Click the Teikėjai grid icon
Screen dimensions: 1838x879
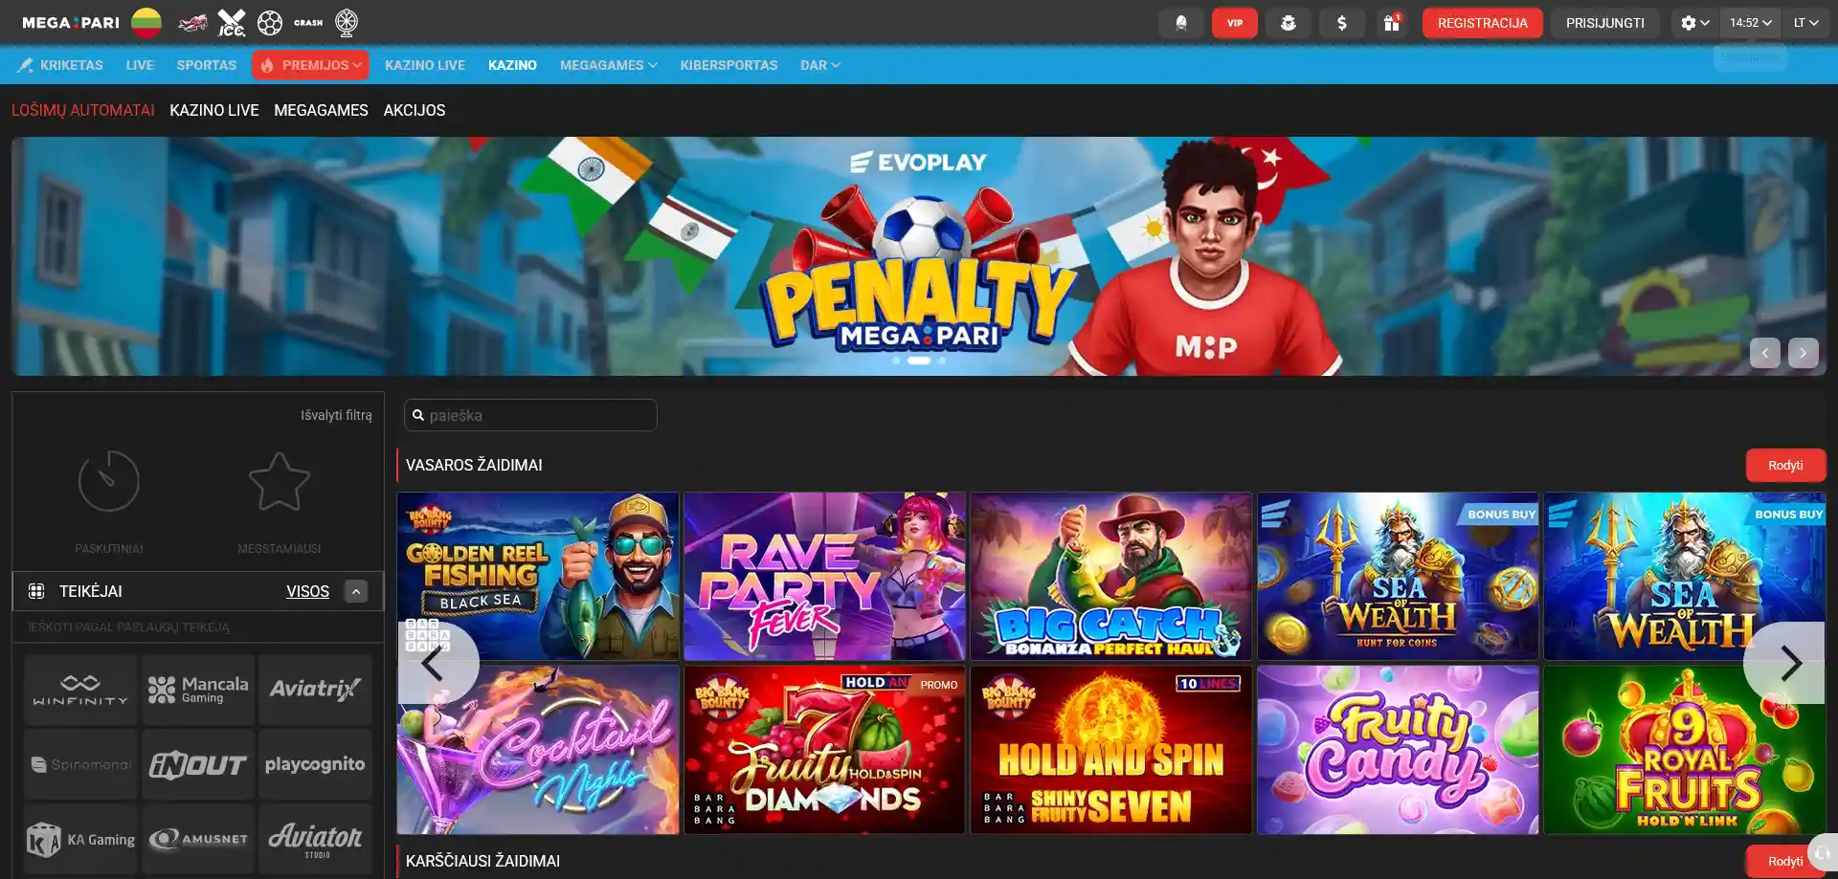[x=36, y=591]
